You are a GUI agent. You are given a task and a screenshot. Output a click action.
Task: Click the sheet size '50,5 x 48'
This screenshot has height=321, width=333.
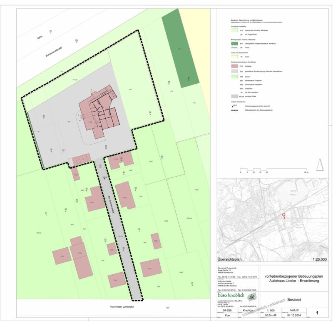(x=271, y=316)
